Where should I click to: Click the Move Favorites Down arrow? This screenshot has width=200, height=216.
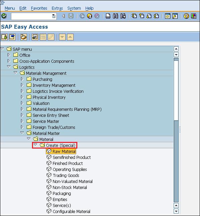pyautogui.click(x=62, y=37)
